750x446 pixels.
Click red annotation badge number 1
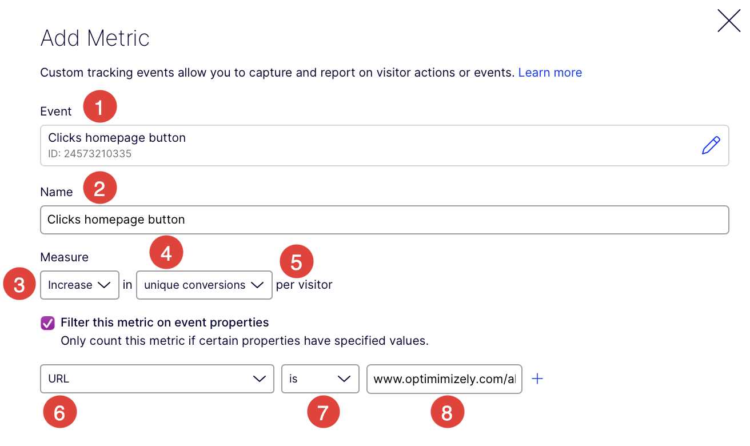pos(99,106)
